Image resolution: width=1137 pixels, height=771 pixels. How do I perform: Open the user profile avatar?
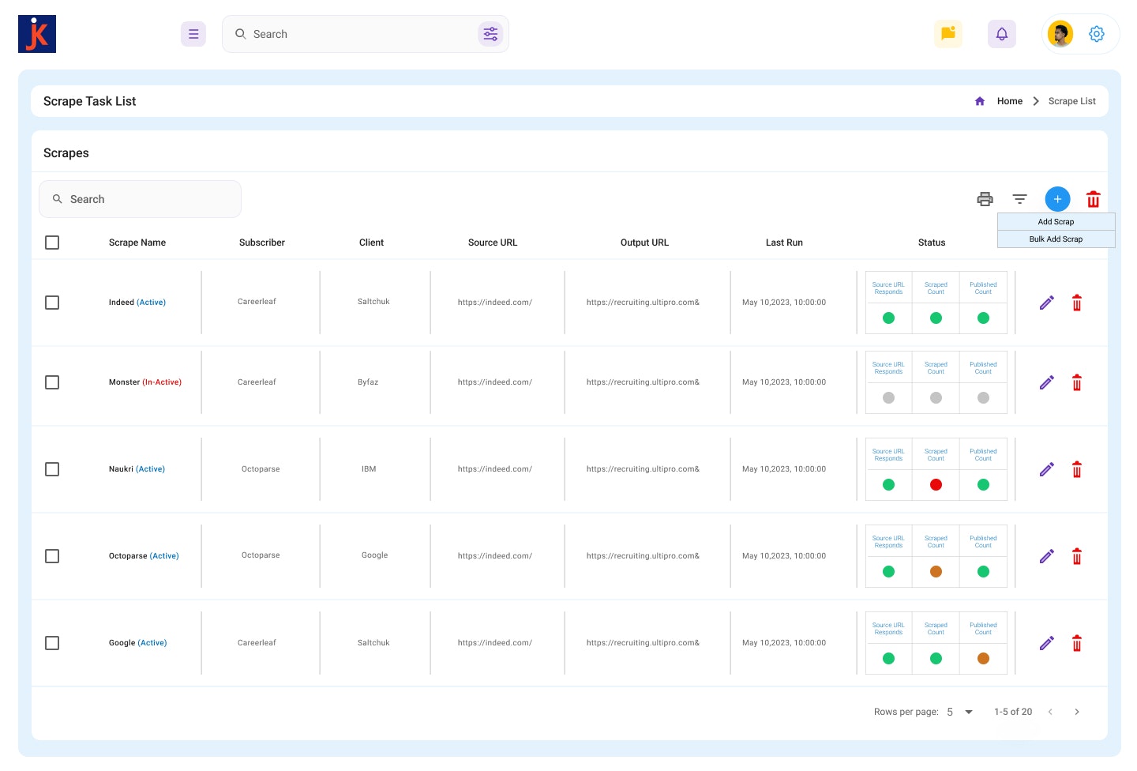pyautogui.click(x=1060, y=34)
